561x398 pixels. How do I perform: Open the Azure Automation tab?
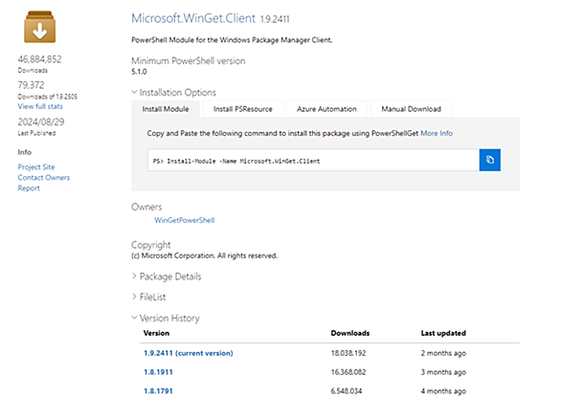pyautogui.click(x=326, y=109)
